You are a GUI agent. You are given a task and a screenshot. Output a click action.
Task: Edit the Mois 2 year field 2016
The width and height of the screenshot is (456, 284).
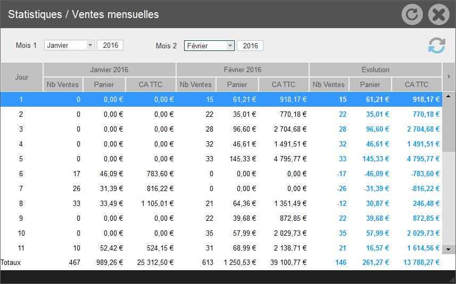coord(250,46)
